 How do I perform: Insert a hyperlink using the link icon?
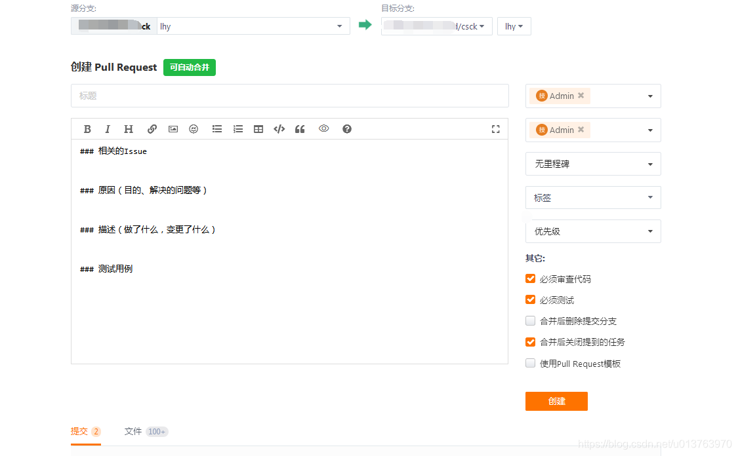click(x=152, y=129)
